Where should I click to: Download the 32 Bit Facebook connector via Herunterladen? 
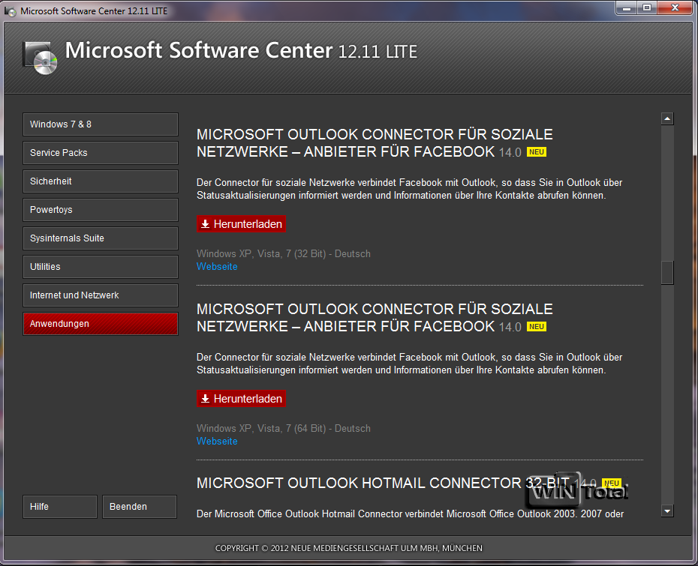pyautogui.click(x=241, y=224)
